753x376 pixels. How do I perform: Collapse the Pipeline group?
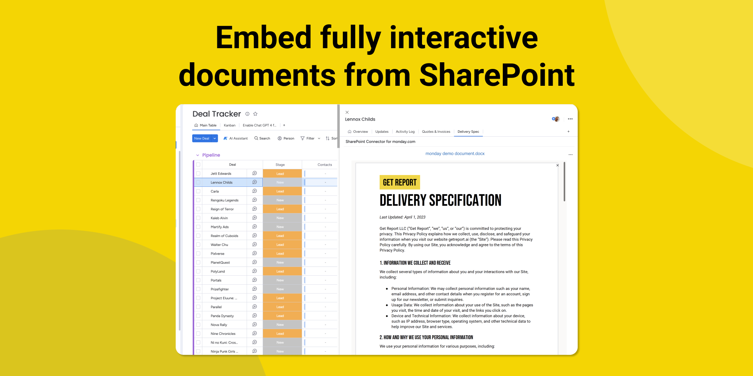(x=198, y=155)
